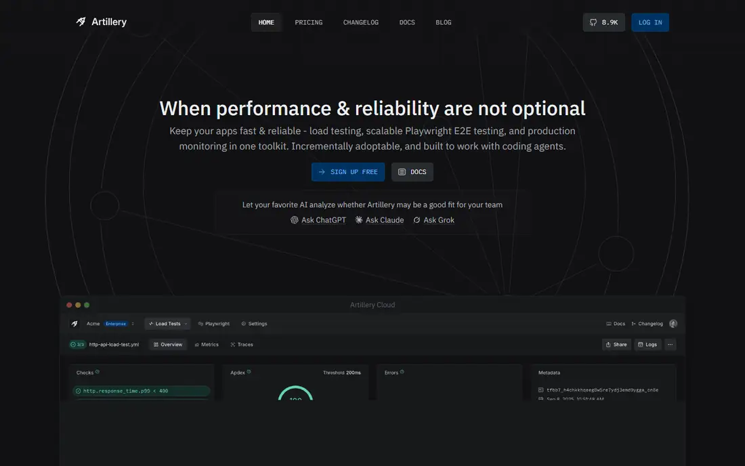This screenshot has width=745, height=466.
Task: Click the user avatar in Artillery Cloud
Action: (x=673, y=324)
